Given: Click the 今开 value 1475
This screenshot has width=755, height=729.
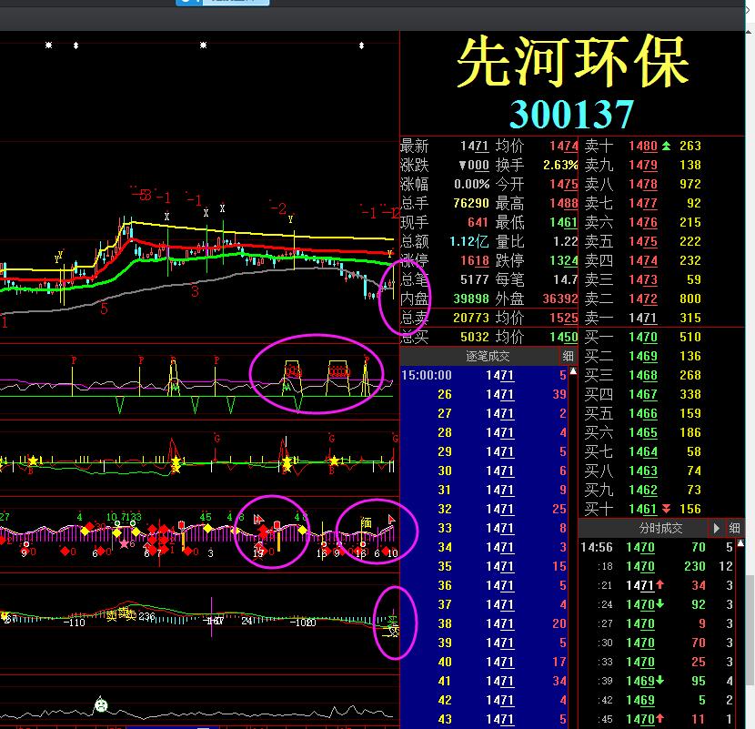Looking at the screenshot, I should pos(563,184).
